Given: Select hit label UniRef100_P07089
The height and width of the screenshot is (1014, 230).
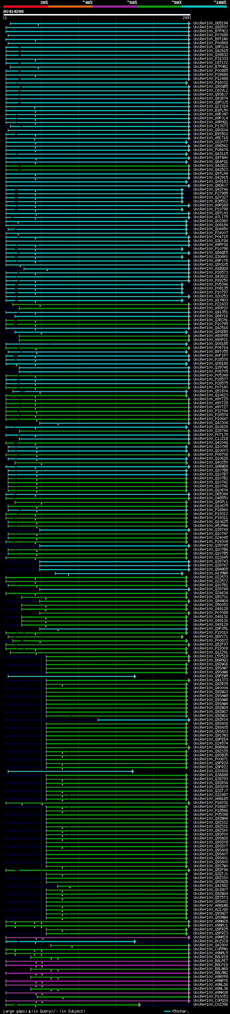Looking at the screenshot, I should tap(211, 613).
